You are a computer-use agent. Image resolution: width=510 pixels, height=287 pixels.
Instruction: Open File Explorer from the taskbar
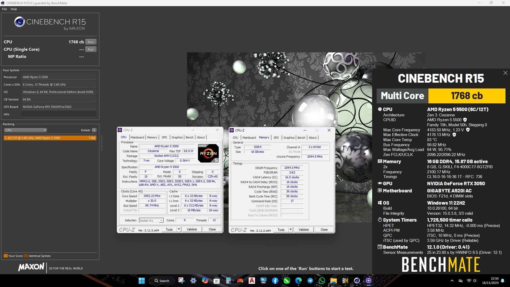(334, 281)
